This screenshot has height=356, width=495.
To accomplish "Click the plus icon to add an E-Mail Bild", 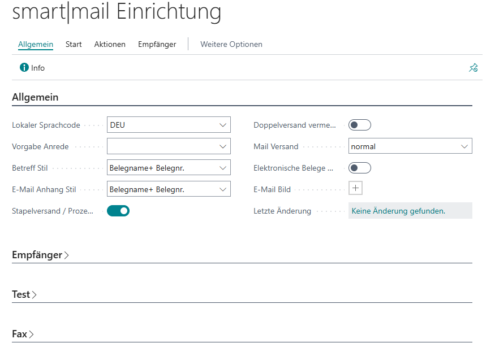I will coord(355,187).
